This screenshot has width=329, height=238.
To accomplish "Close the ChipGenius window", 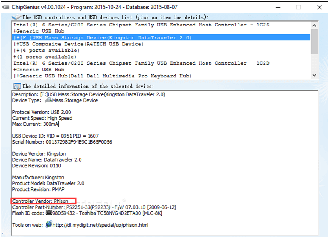I will [320, 7].
